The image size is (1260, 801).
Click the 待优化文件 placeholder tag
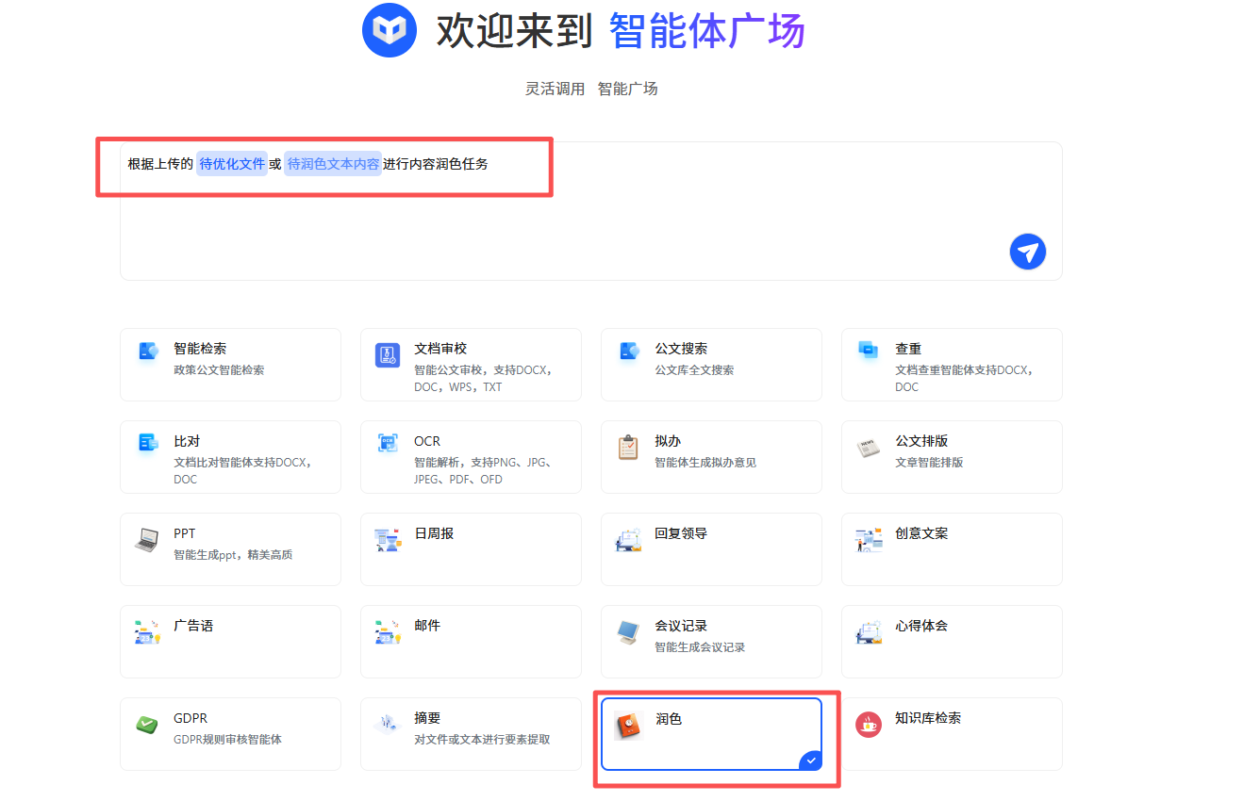pos(232,164)
